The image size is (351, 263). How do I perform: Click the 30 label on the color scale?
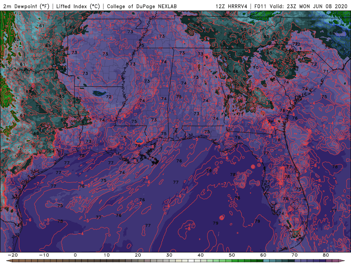(169, 255)
